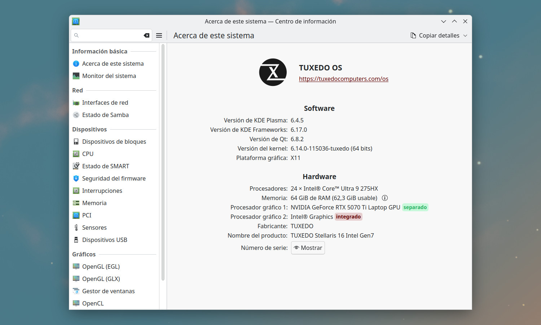The height and width of the screenshot is (325, 541).
Task: Open the tuxedocomputers.com/os link
Action: click(x=343, y=79)
